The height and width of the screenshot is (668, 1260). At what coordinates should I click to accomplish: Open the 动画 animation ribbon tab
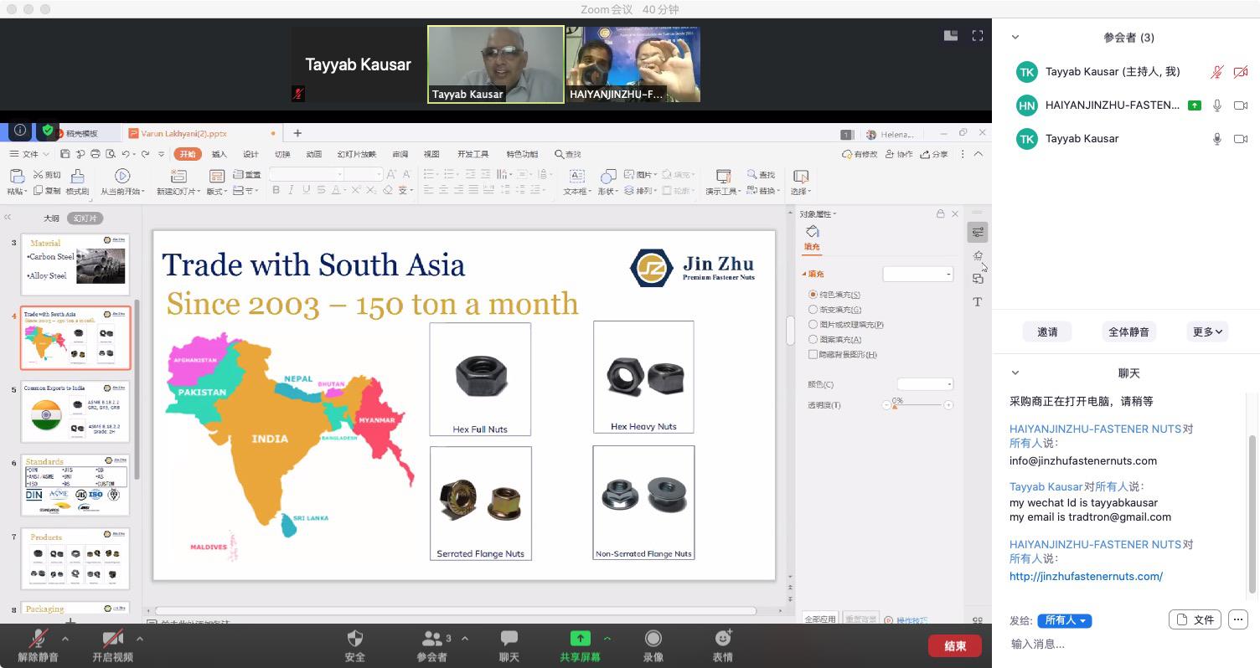314,154
